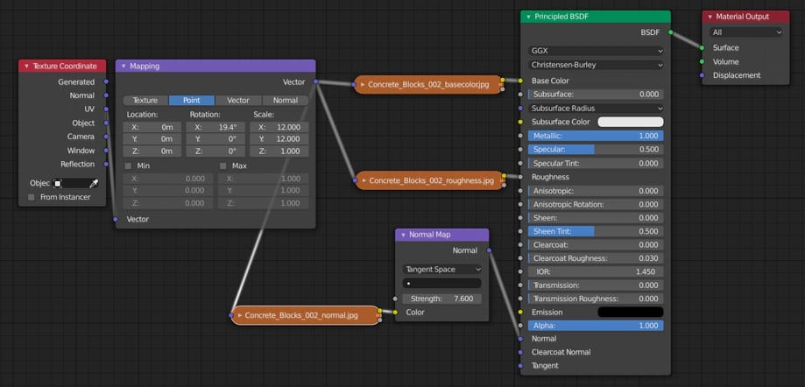Viewport: 805px width, 387px height.
Task: Click the Normal Map Strength input socket
Action: point(395,299)
